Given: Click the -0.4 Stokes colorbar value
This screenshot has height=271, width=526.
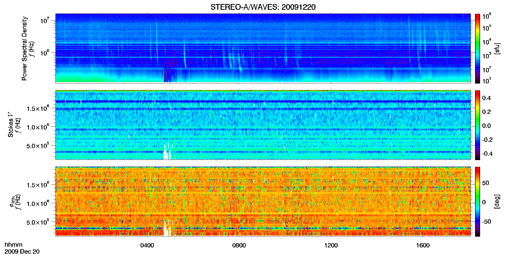Looking at the screenshot, I should pyautogui.click(x=487, y=154).
